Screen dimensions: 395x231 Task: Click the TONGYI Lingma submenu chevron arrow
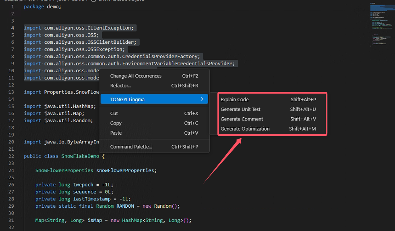[x=202, y=99]
